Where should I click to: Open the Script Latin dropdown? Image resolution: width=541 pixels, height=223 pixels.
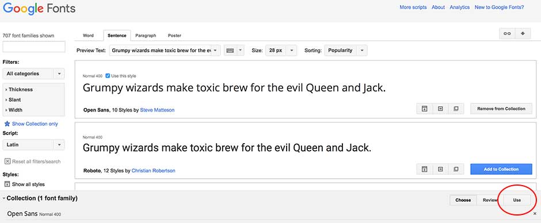click(x=33, y=144)
